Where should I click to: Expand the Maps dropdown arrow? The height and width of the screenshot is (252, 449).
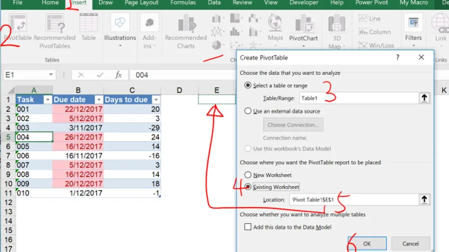(x=275, y=46)
